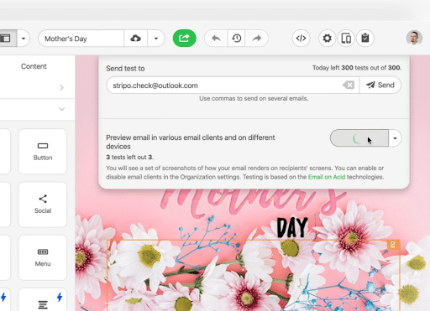Select the Menu content block
430x311 pixels.
43,257
